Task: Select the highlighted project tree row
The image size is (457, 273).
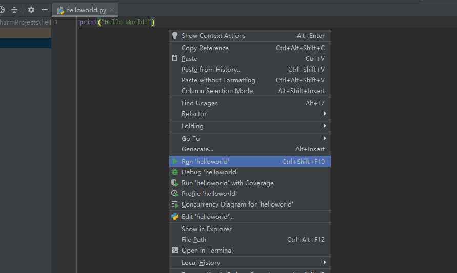Action: tap(26, 43)
